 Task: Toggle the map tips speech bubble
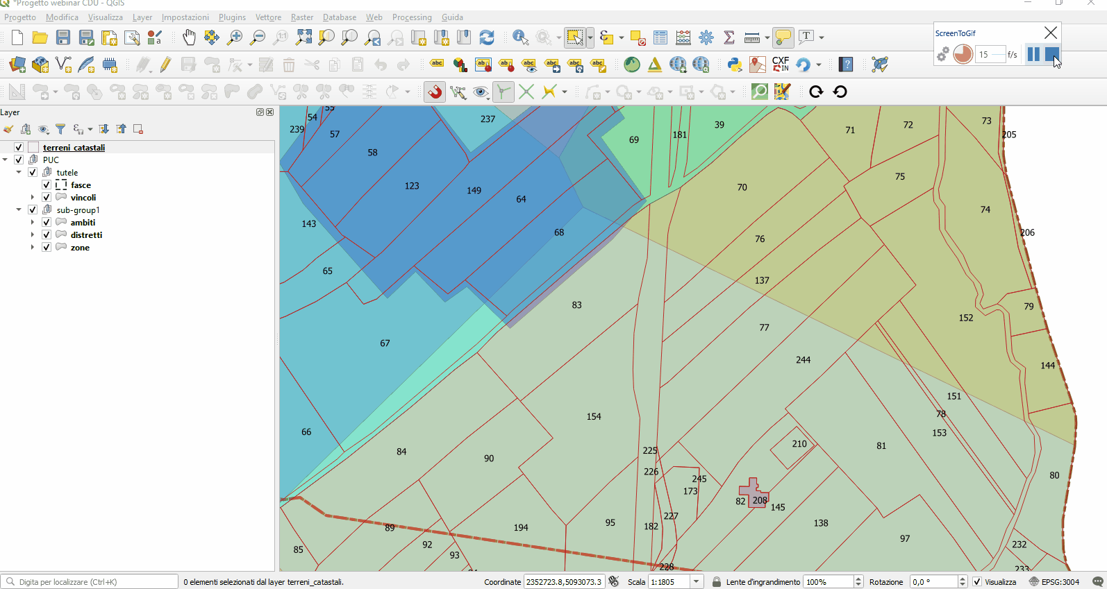(783, 37)
